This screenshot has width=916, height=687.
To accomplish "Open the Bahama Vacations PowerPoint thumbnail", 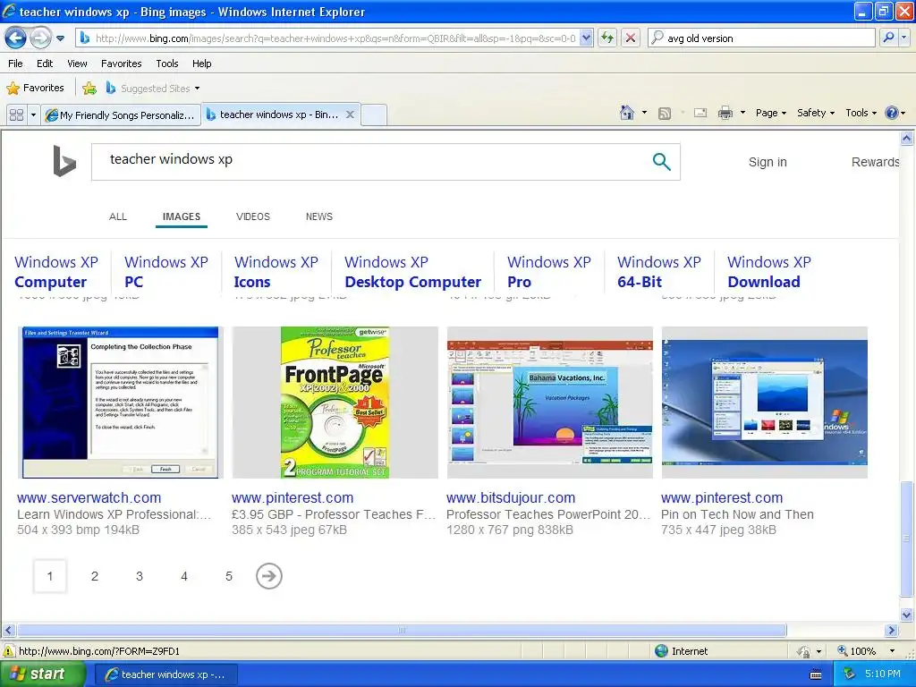I will tap(550, 403).
